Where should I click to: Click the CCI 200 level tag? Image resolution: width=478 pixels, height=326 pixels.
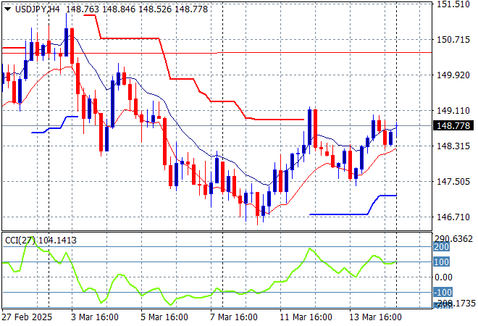441,247
